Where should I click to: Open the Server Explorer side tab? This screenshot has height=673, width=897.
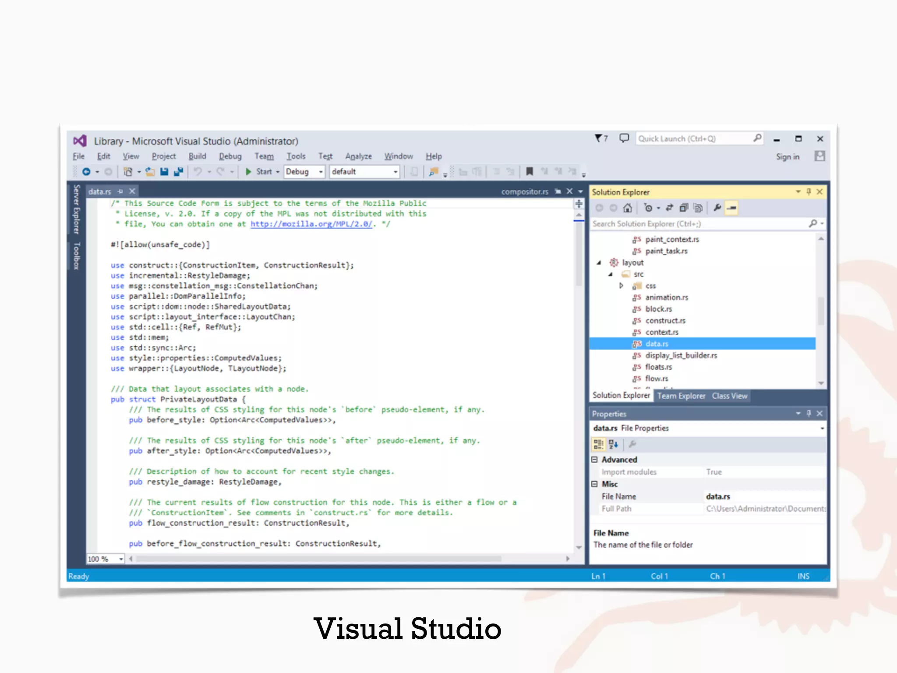[x=77, y=209]
